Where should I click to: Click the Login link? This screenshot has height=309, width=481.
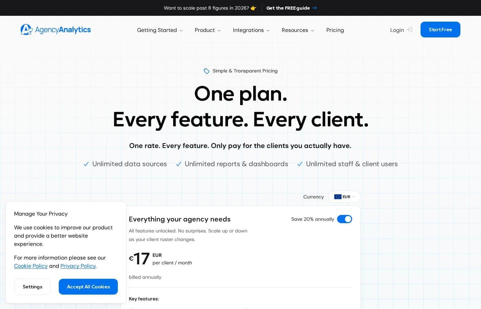401,30
